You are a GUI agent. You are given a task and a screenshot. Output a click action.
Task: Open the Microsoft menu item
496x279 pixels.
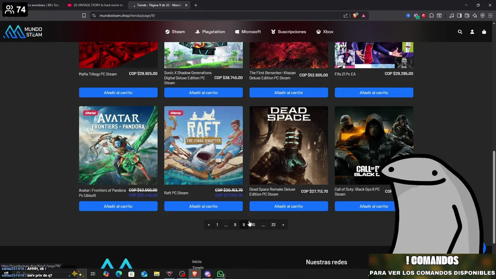click(x=248, y=32)
